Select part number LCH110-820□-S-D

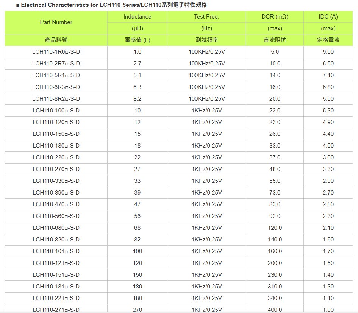pyautogui.click(x=56, y=240)
